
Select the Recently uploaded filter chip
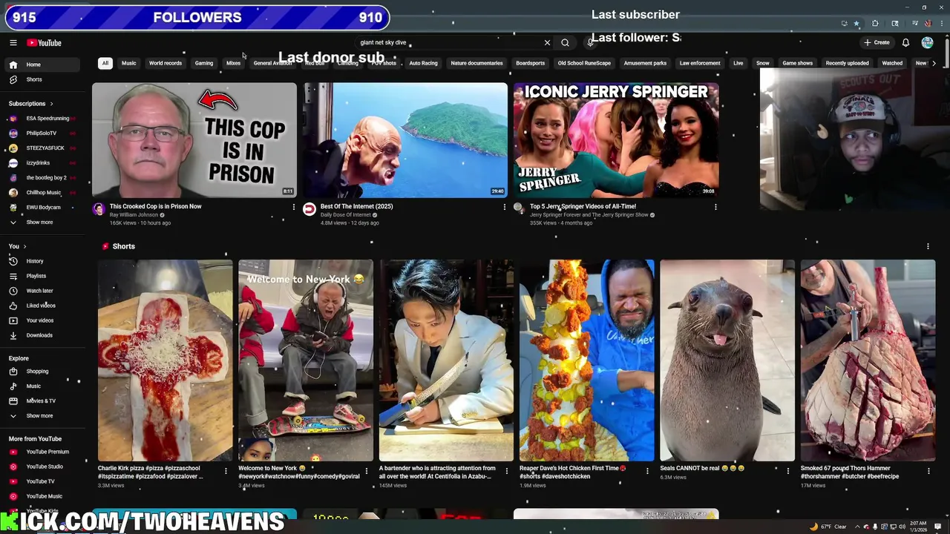(x=847, y=63)
